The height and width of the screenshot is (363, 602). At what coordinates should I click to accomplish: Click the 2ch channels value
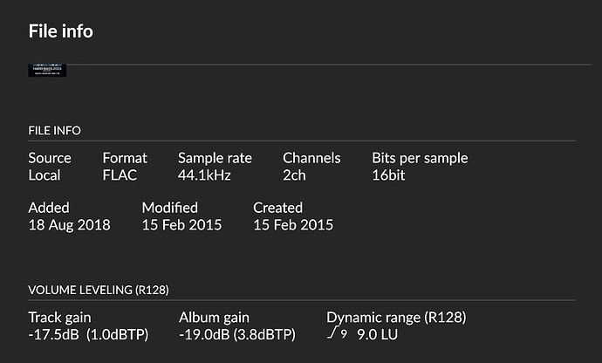pos(296,175)
